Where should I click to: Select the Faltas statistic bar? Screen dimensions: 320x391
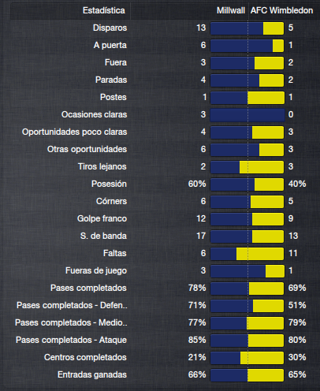pos(247,254)
